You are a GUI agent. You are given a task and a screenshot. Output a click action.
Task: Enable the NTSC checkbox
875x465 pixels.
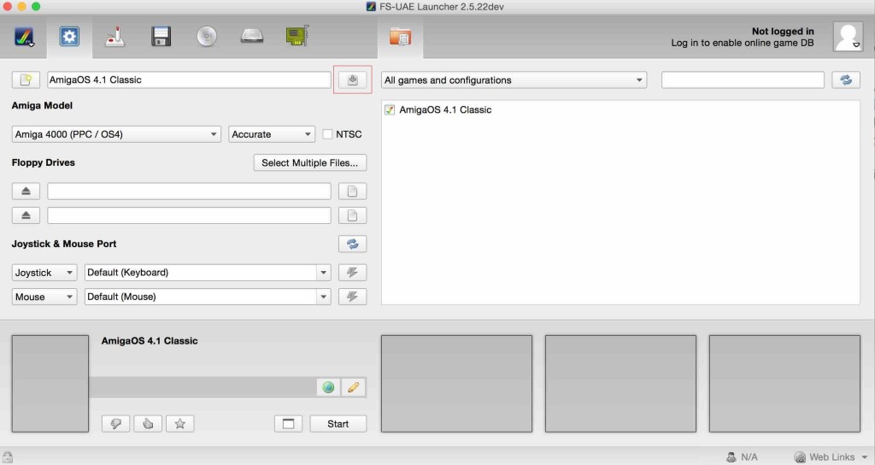click(x=327, y=134)
